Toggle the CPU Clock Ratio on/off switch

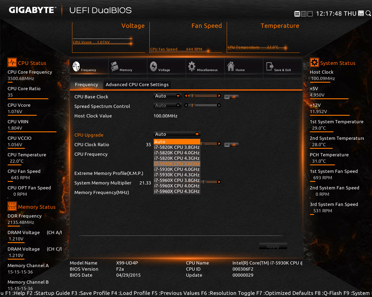[231, 145]
